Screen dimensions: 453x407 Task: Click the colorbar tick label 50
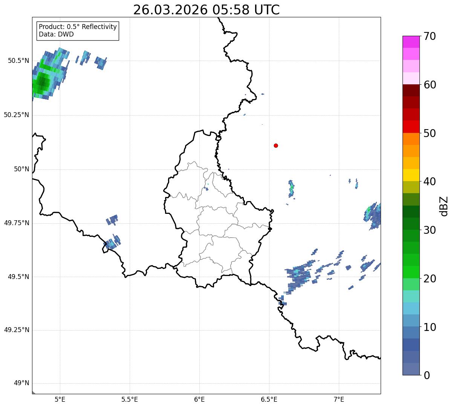coord(430,133)
